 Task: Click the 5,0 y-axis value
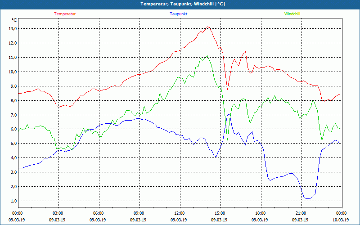13,144
